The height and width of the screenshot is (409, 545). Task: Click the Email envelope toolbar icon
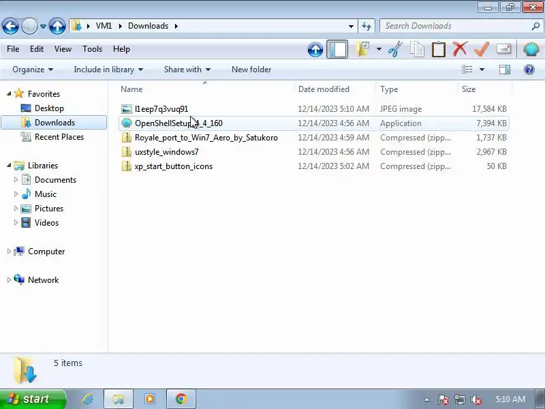pyautogui.click(x=503, y=49)
